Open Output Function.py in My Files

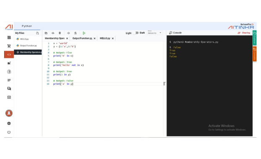[x=28, y=46]
